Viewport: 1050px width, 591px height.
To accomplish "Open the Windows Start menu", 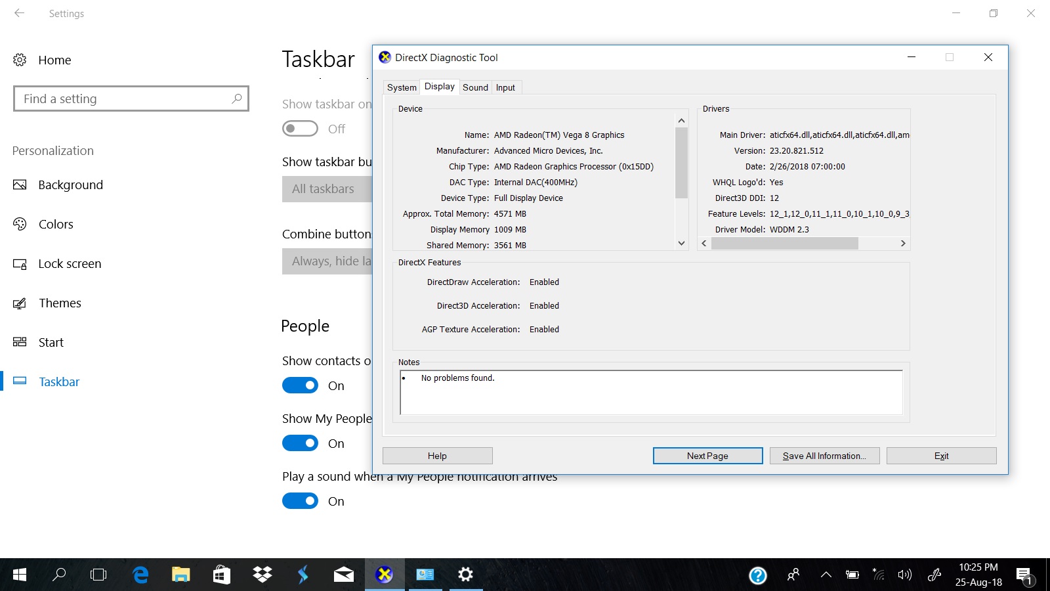I will tap(20, 575).
